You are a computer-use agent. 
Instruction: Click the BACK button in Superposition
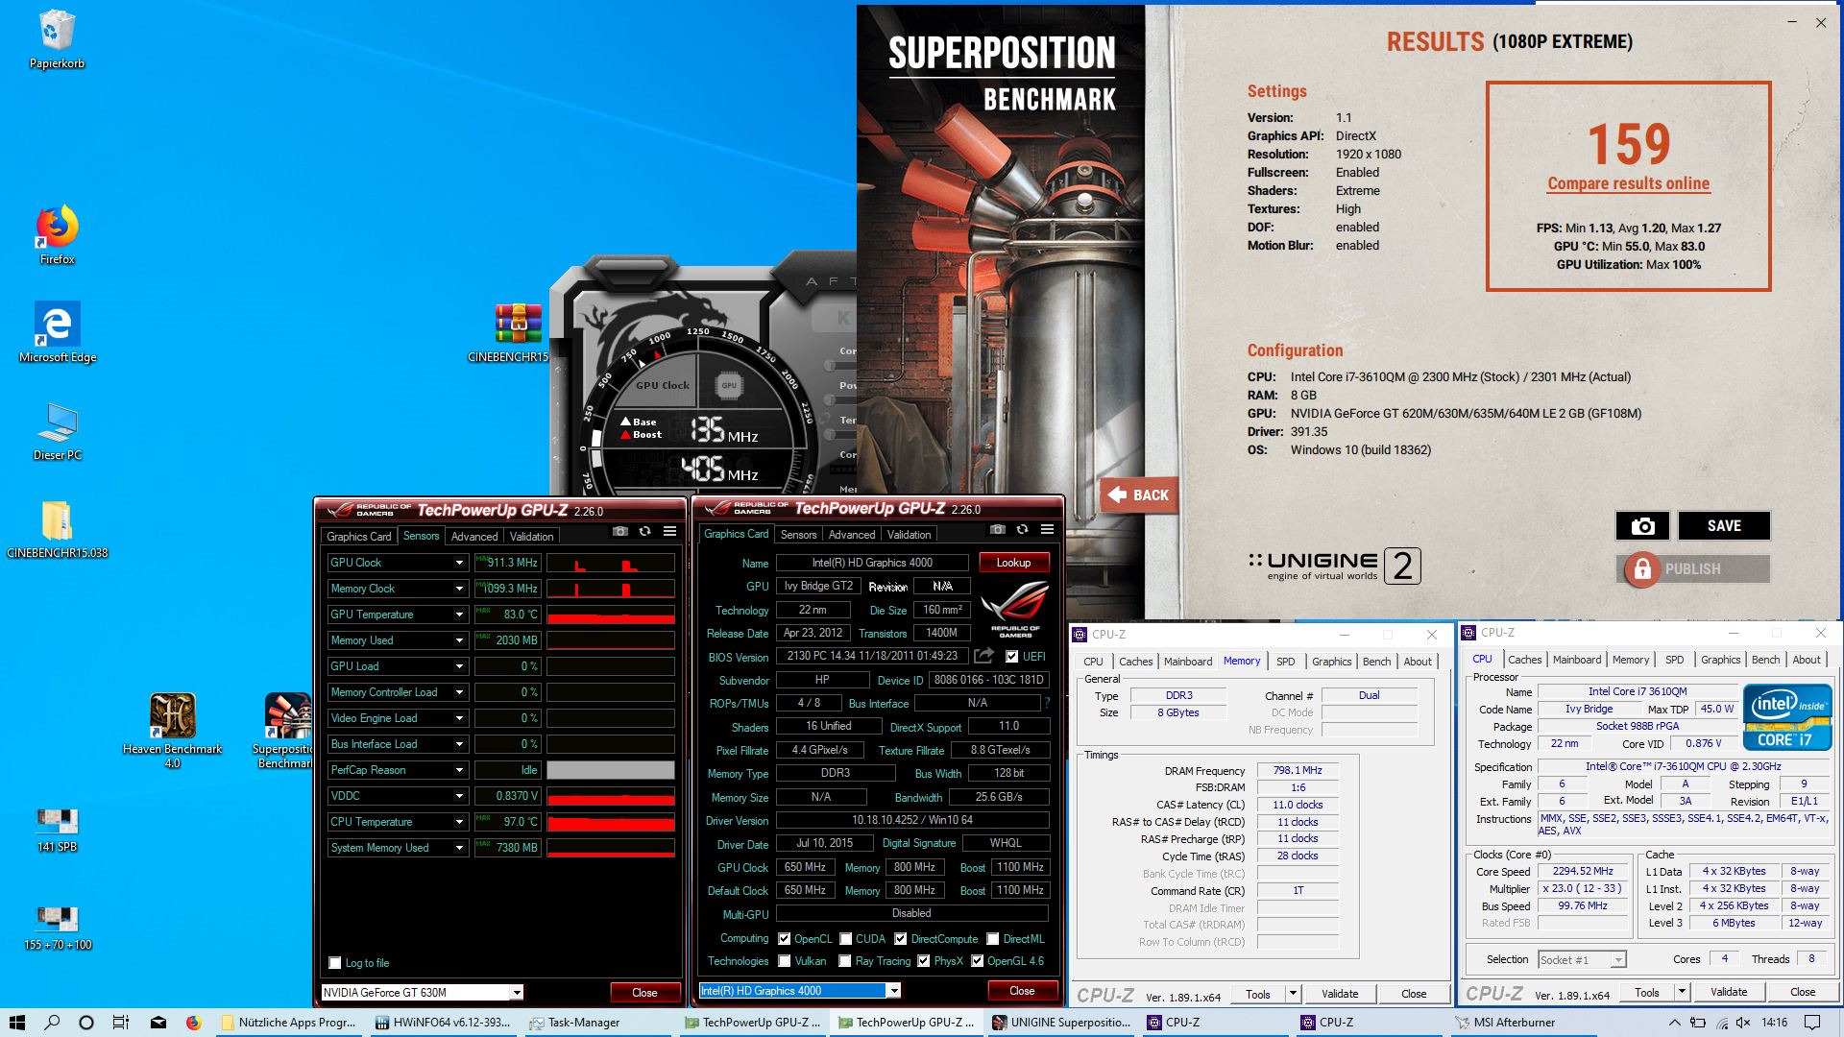[1139, 495]
